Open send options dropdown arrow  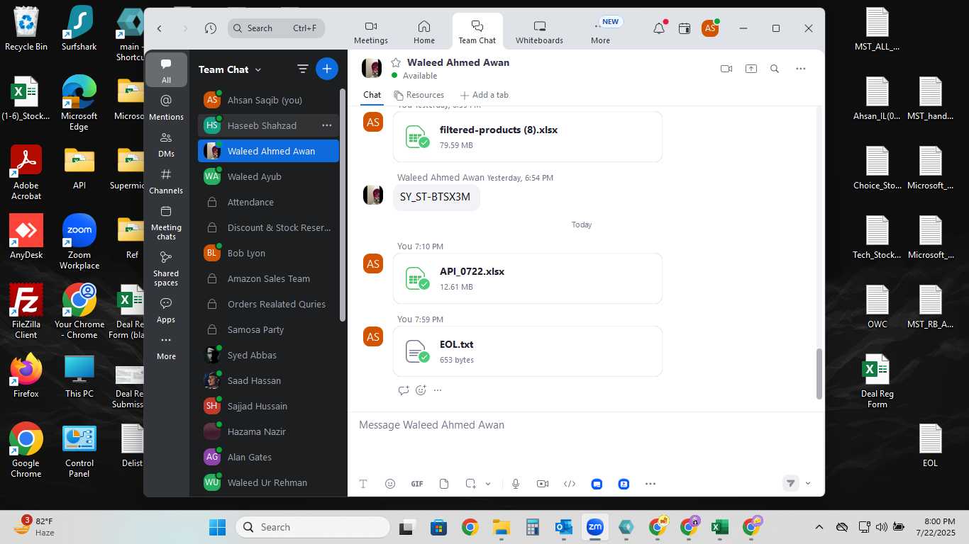(808, 483)
